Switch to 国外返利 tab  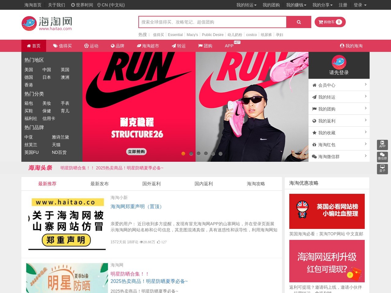[152, 184]
